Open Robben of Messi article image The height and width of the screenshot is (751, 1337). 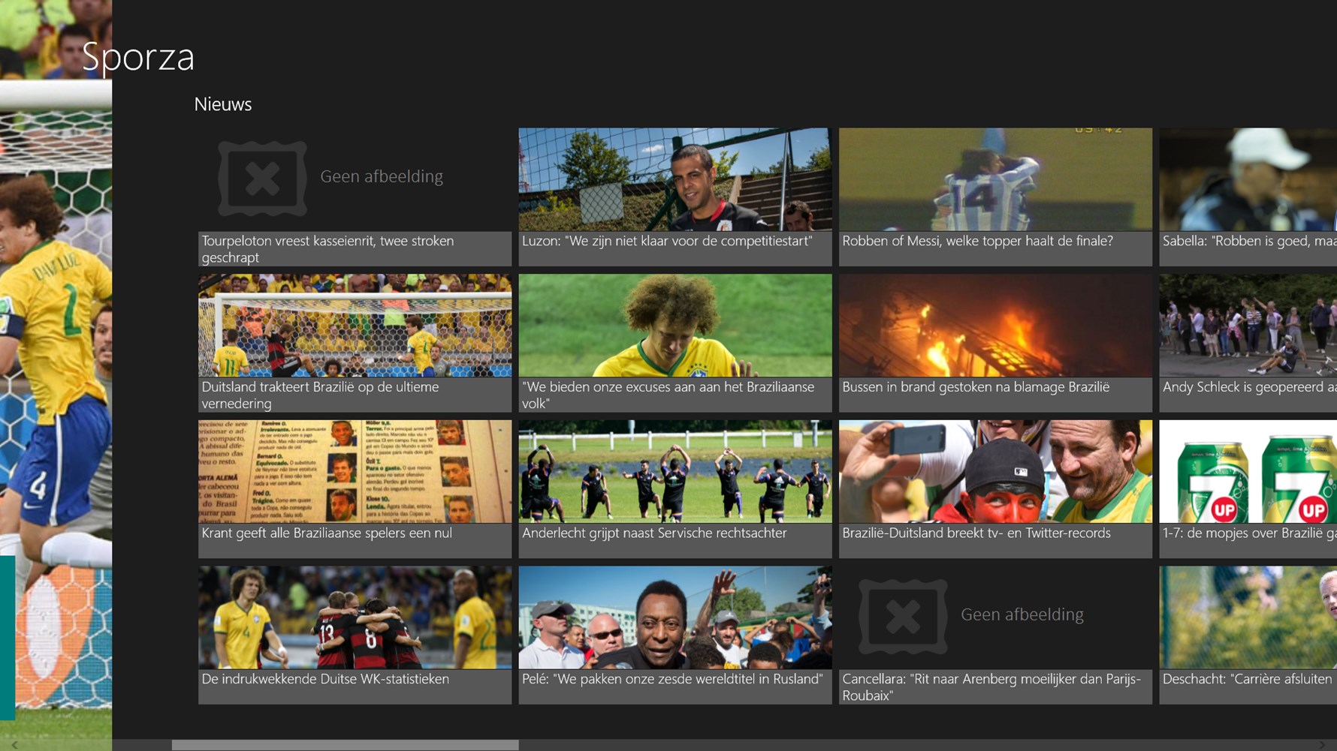[995, 179]
